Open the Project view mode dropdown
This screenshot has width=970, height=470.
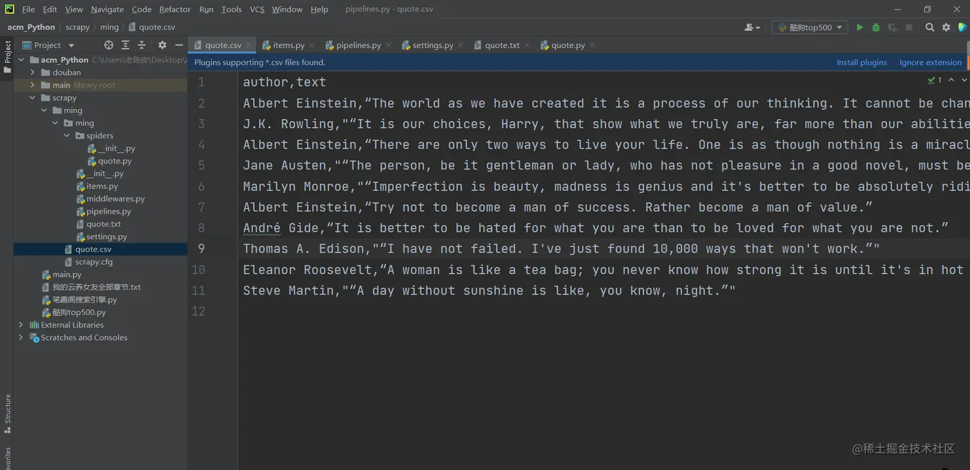48,45
